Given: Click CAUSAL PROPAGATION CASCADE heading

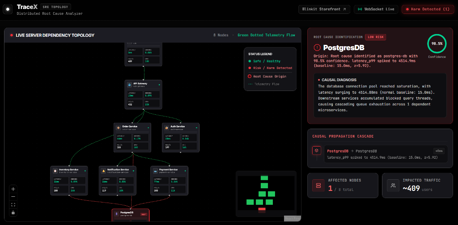Looking at the screenshot, I should 343,136.
